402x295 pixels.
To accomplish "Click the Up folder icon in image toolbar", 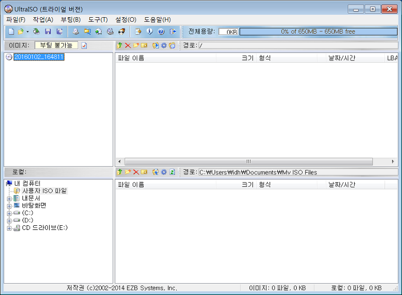I will pos(119,46).
